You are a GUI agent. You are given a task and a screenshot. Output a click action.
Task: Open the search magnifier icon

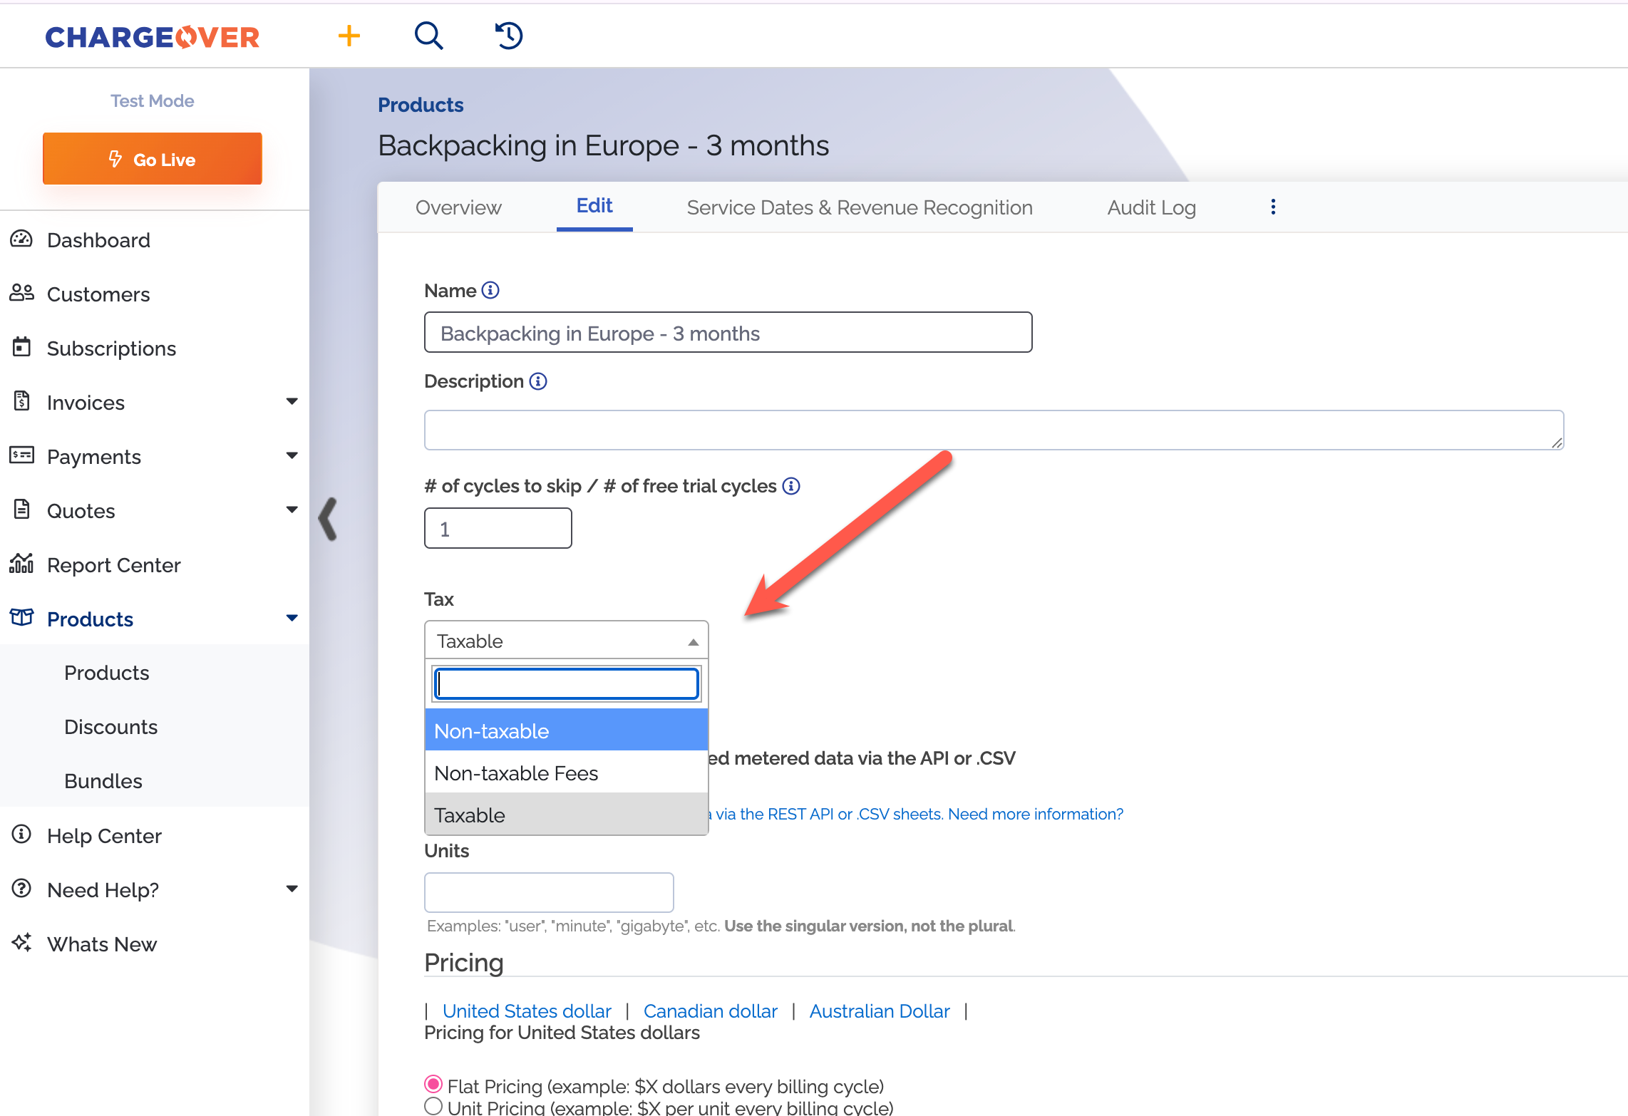click(428, 36)
